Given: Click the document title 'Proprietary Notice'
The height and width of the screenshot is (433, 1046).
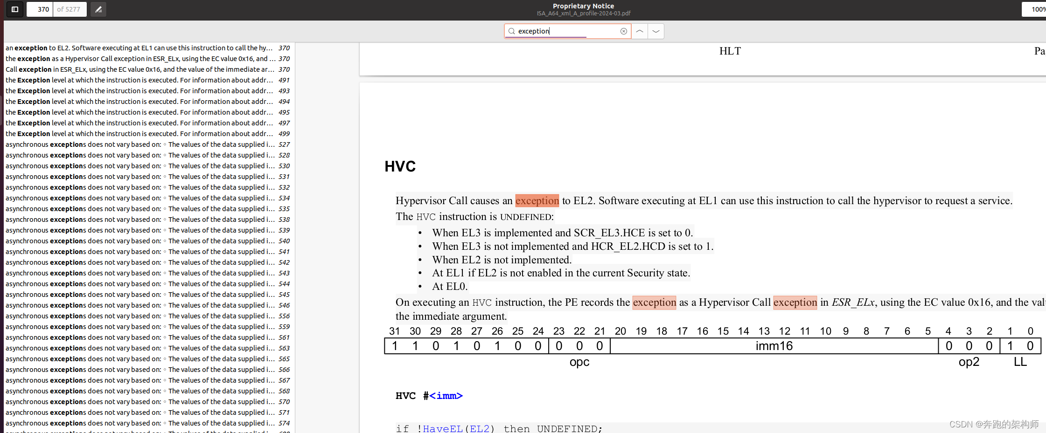Looking at the screenshot, I should point(583,6).
